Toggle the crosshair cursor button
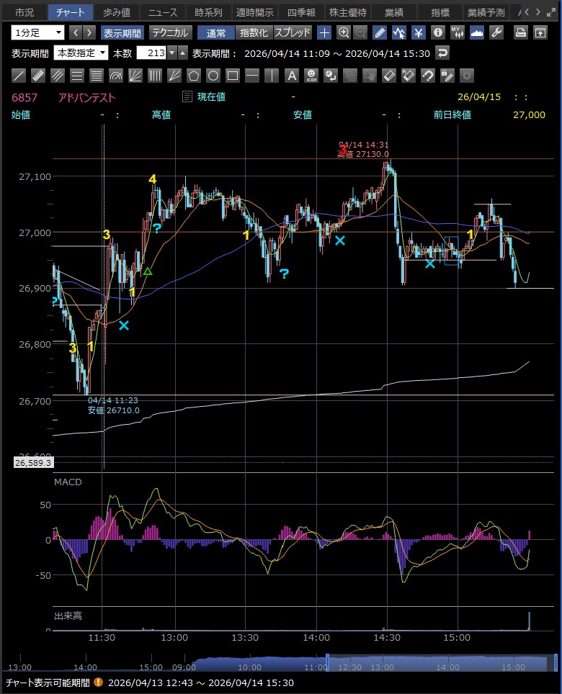Viewport: 562px width, 694px height. (x=325, y=32)
